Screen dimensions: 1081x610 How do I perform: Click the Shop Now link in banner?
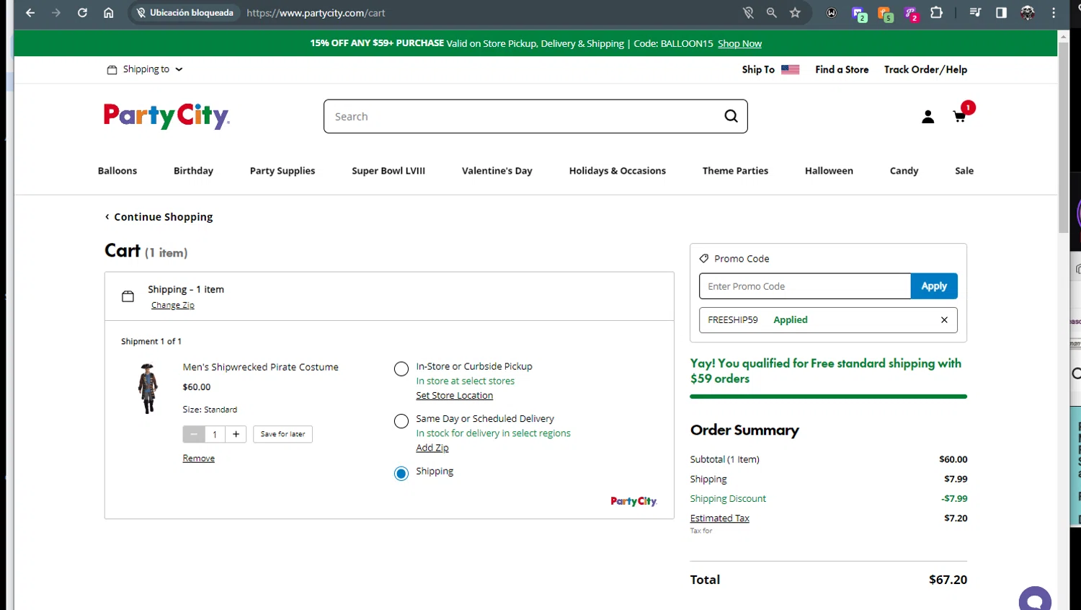(739, 43)
